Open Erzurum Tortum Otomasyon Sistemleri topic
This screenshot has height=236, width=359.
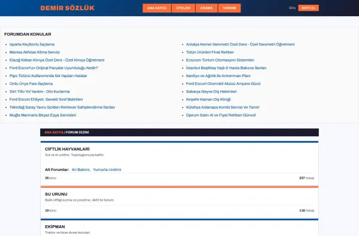[x=220, y=60]
